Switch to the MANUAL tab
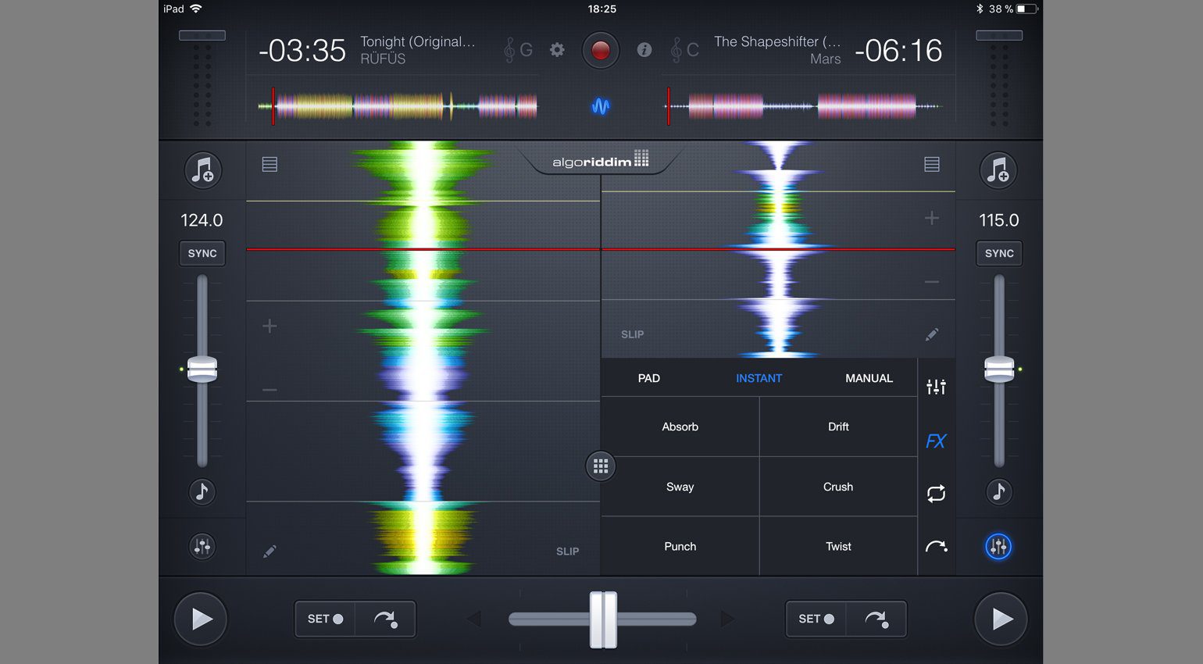This screenshot has height=664, width=1203. pos(869,378)
